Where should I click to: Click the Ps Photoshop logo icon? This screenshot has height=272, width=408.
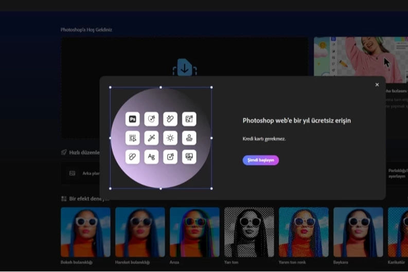132,119
